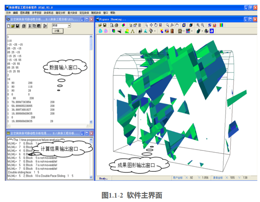Click the new document icon in data input window
Screen dimensions: 260x202
pyautogui.click(x=9, y=26)
